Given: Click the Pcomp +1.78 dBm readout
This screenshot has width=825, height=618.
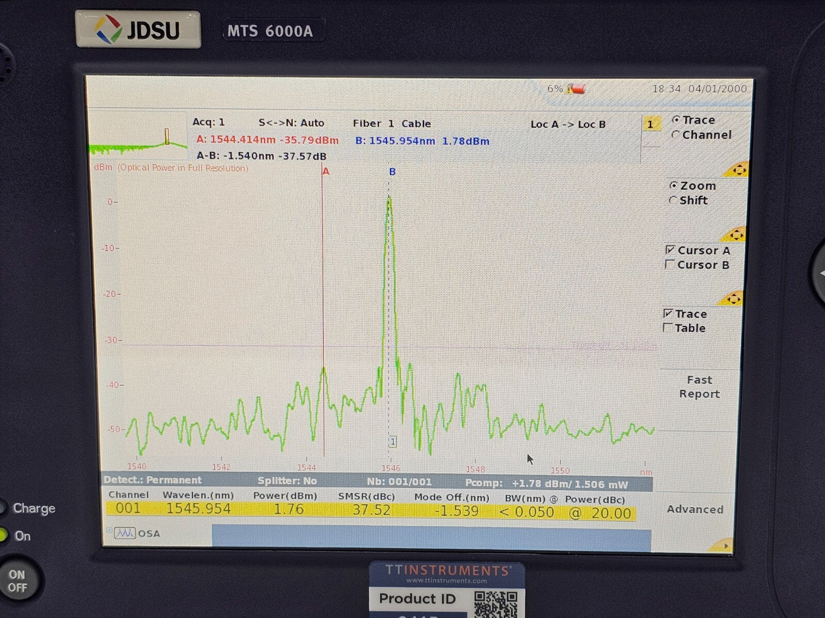Looking at the screenshot, I should 547,484.
